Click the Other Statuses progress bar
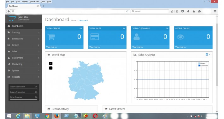The width and height of the screenshot is (224, 119). click(x=24, y=99)
